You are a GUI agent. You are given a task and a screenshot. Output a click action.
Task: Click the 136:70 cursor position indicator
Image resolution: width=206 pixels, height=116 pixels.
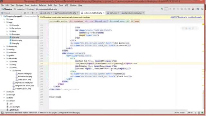[176, 113]
